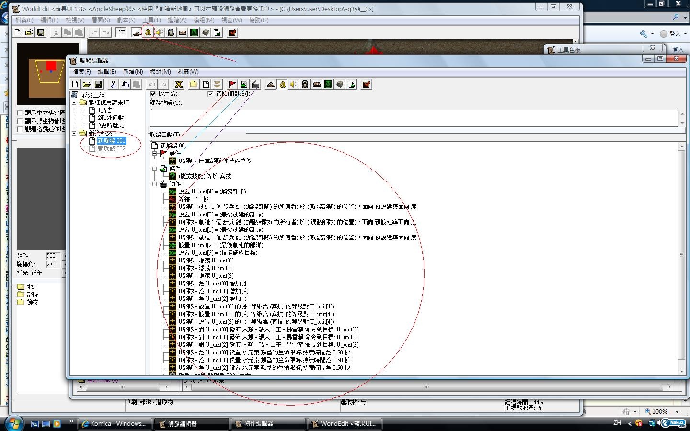Click the new category folder toolbar icon
Viewport: 690px width, 431px height.
coord(194,84)
